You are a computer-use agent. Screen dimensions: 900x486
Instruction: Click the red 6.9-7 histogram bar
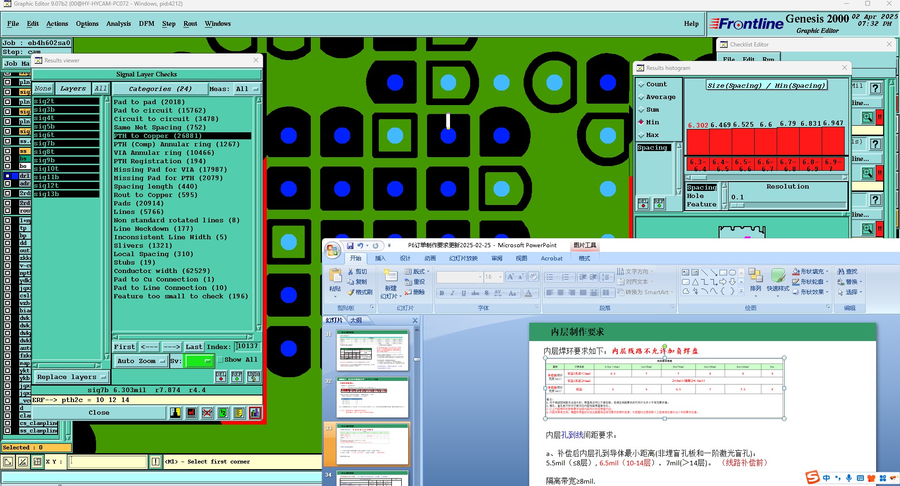[x=833, y=142]
